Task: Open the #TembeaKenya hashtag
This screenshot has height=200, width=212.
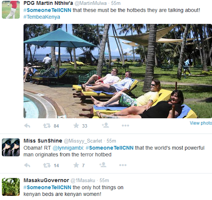Action: [42, 17]
